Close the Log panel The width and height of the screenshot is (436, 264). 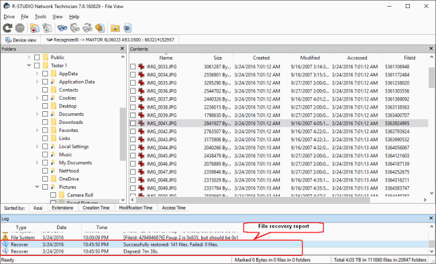431,218
